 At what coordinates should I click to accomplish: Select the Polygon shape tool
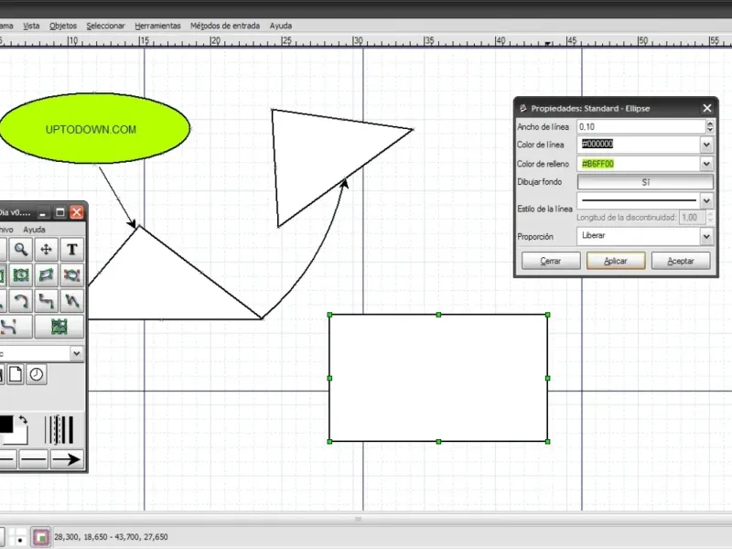(x=47, y=275)
